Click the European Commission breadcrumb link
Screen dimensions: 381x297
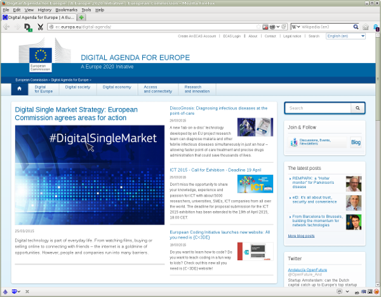(32, 80)
